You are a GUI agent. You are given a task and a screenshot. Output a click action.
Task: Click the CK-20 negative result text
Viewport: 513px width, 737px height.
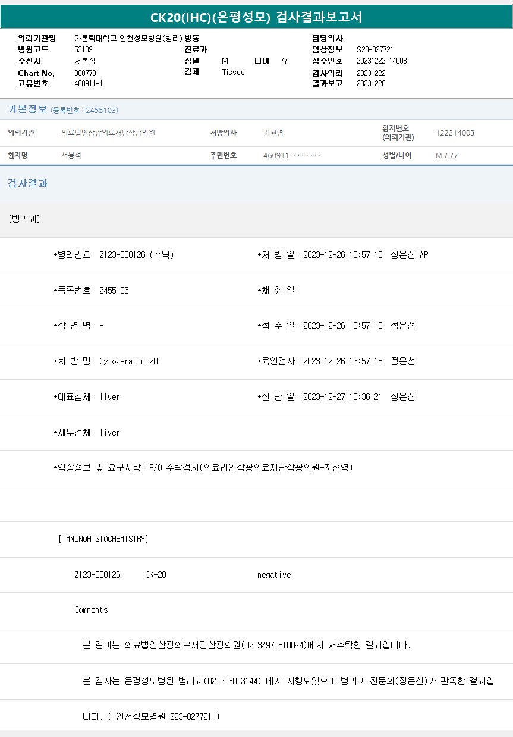(x=274, y=575)
